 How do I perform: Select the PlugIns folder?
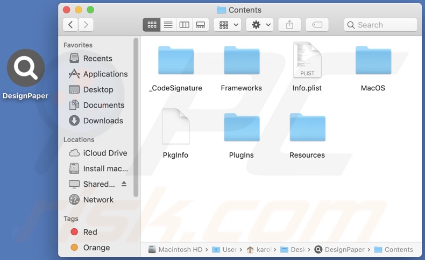tap(242, 128)
